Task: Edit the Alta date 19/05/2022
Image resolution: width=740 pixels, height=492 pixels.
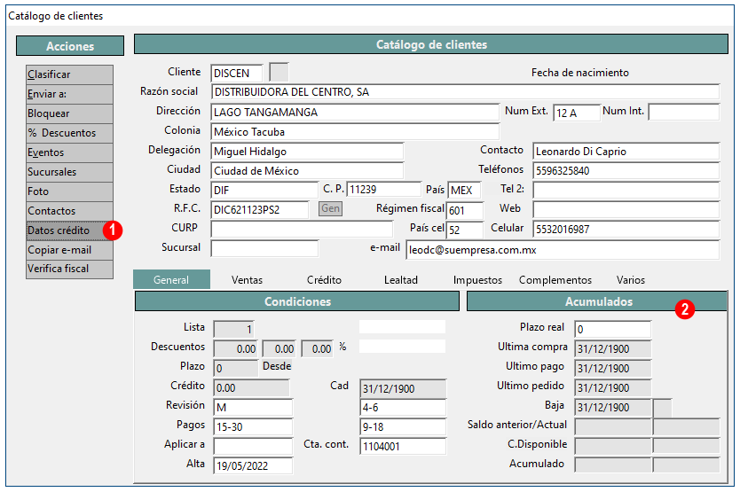Action: pos(253,465)
